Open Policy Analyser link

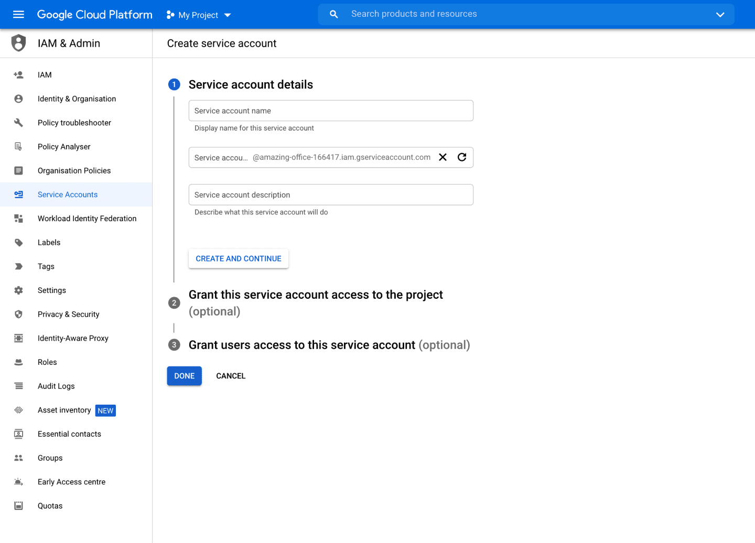(x=76, y=147)
